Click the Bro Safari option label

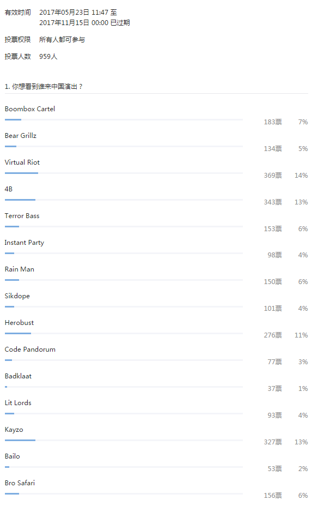tap(20, 483)
